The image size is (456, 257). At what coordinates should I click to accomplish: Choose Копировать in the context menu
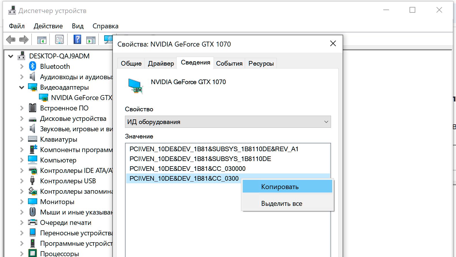pos(280,187)
